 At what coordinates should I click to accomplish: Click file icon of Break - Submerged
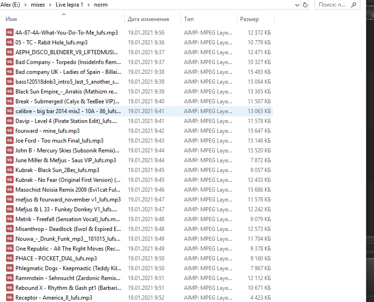pyautogui.click(x=10, y=101)
